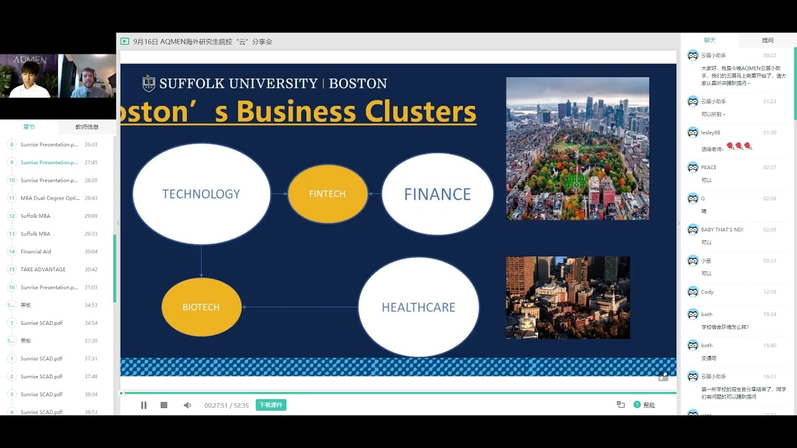Click the Boston Common aerial photo

tap(577, 149)
